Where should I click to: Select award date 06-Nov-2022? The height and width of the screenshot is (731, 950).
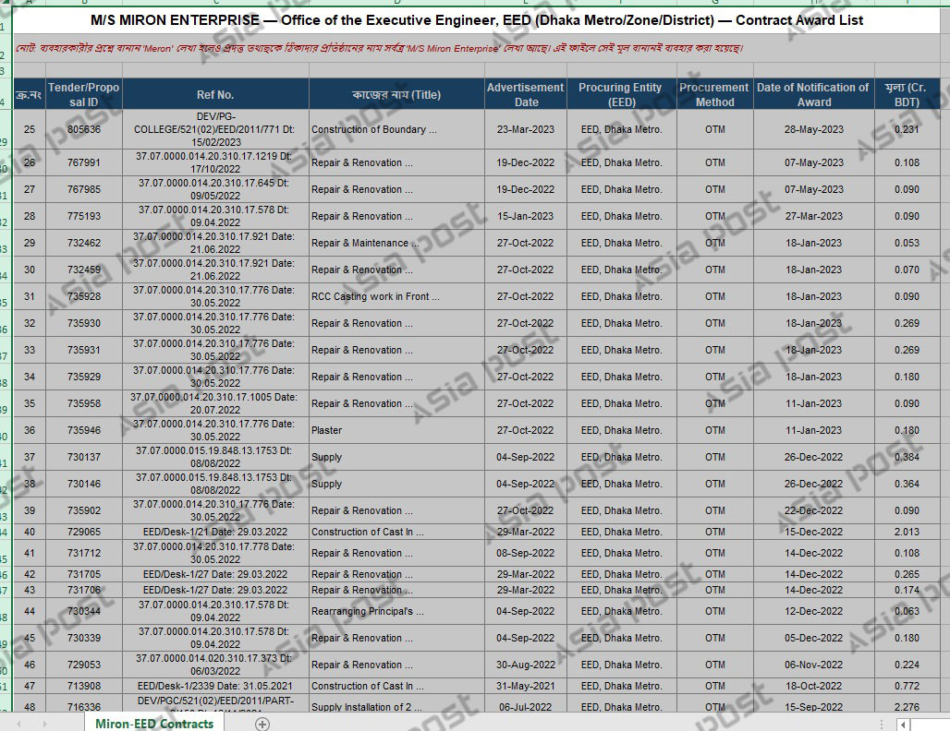(x=813, y=665)
